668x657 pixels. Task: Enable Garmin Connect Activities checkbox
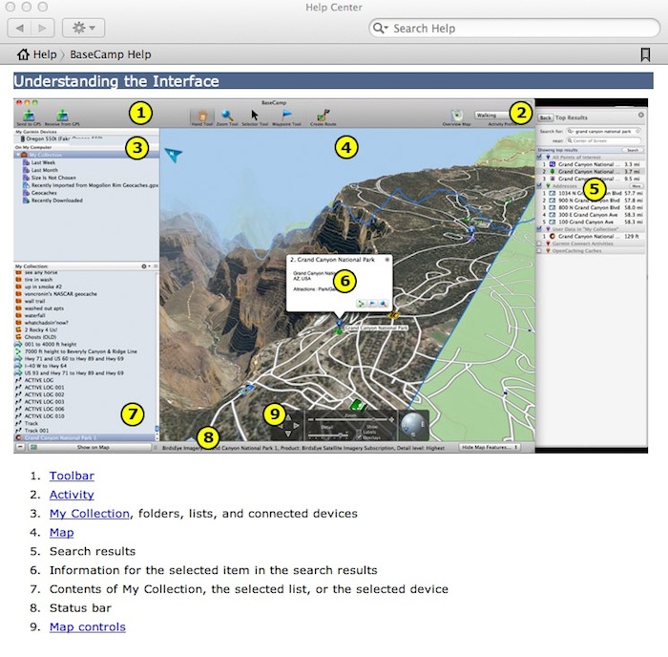tap(539, 244)
